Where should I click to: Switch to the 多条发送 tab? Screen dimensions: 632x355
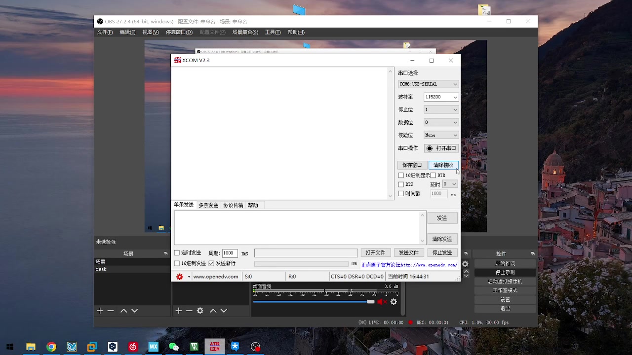[208, 205]
